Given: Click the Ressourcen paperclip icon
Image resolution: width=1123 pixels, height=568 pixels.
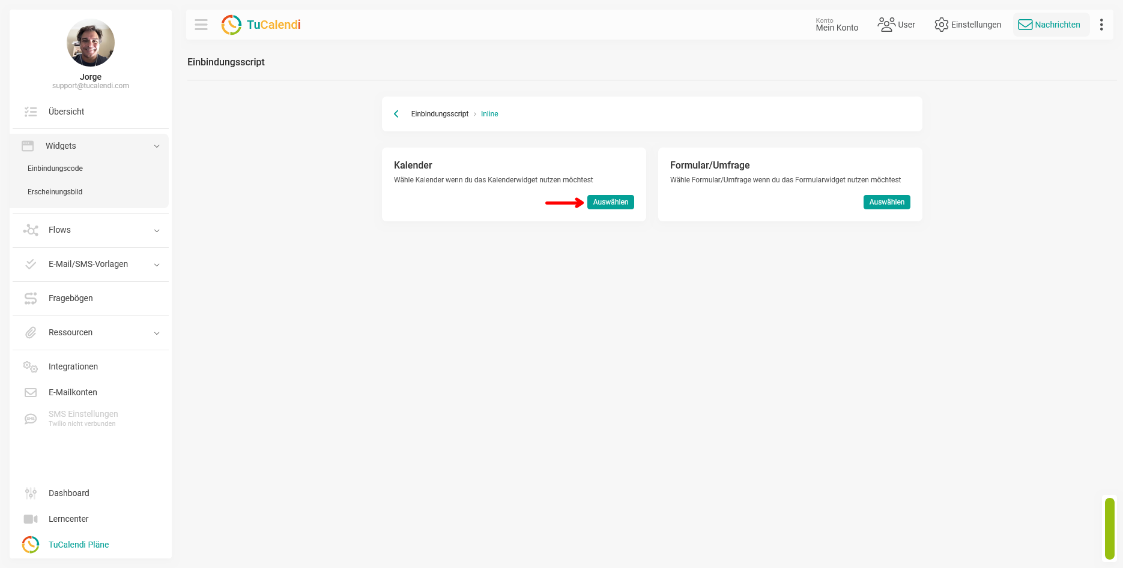Looking at the screenshot, I should tap(31, 332).
